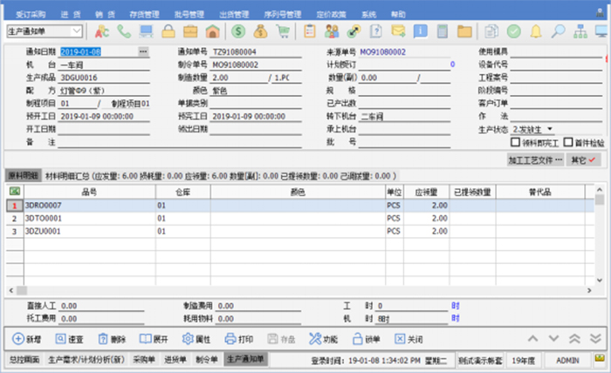Expand the 生产状态 dropdown

[x=550, y=129]
